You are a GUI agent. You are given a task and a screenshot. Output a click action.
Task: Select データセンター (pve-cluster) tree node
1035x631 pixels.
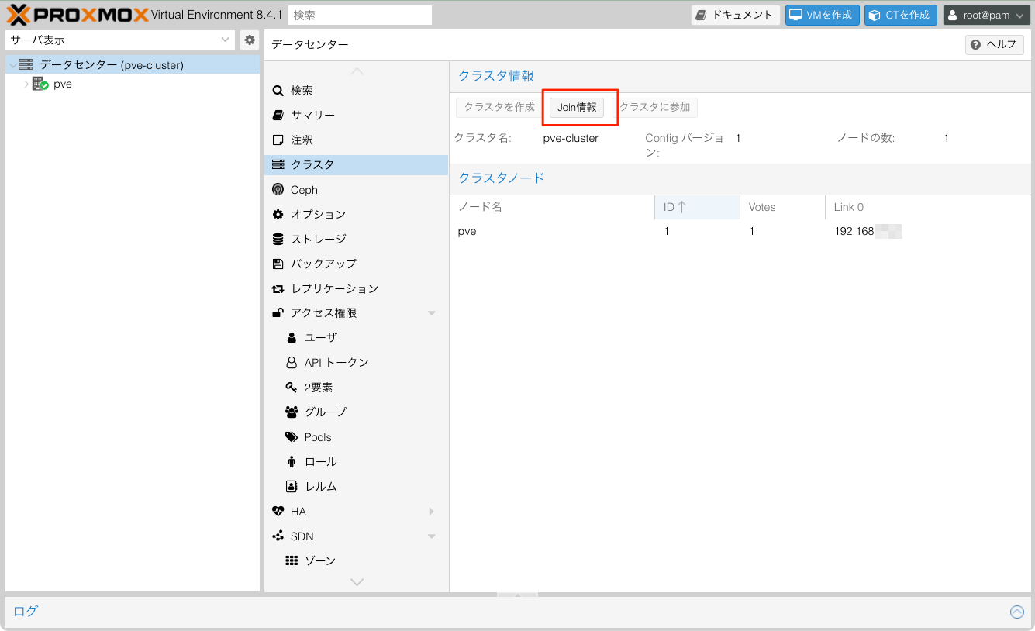(x=133, y=65)
